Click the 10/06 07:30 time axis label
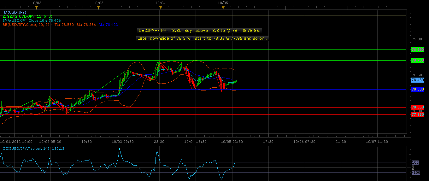This screenshot has width=429, height=181. 304,142
